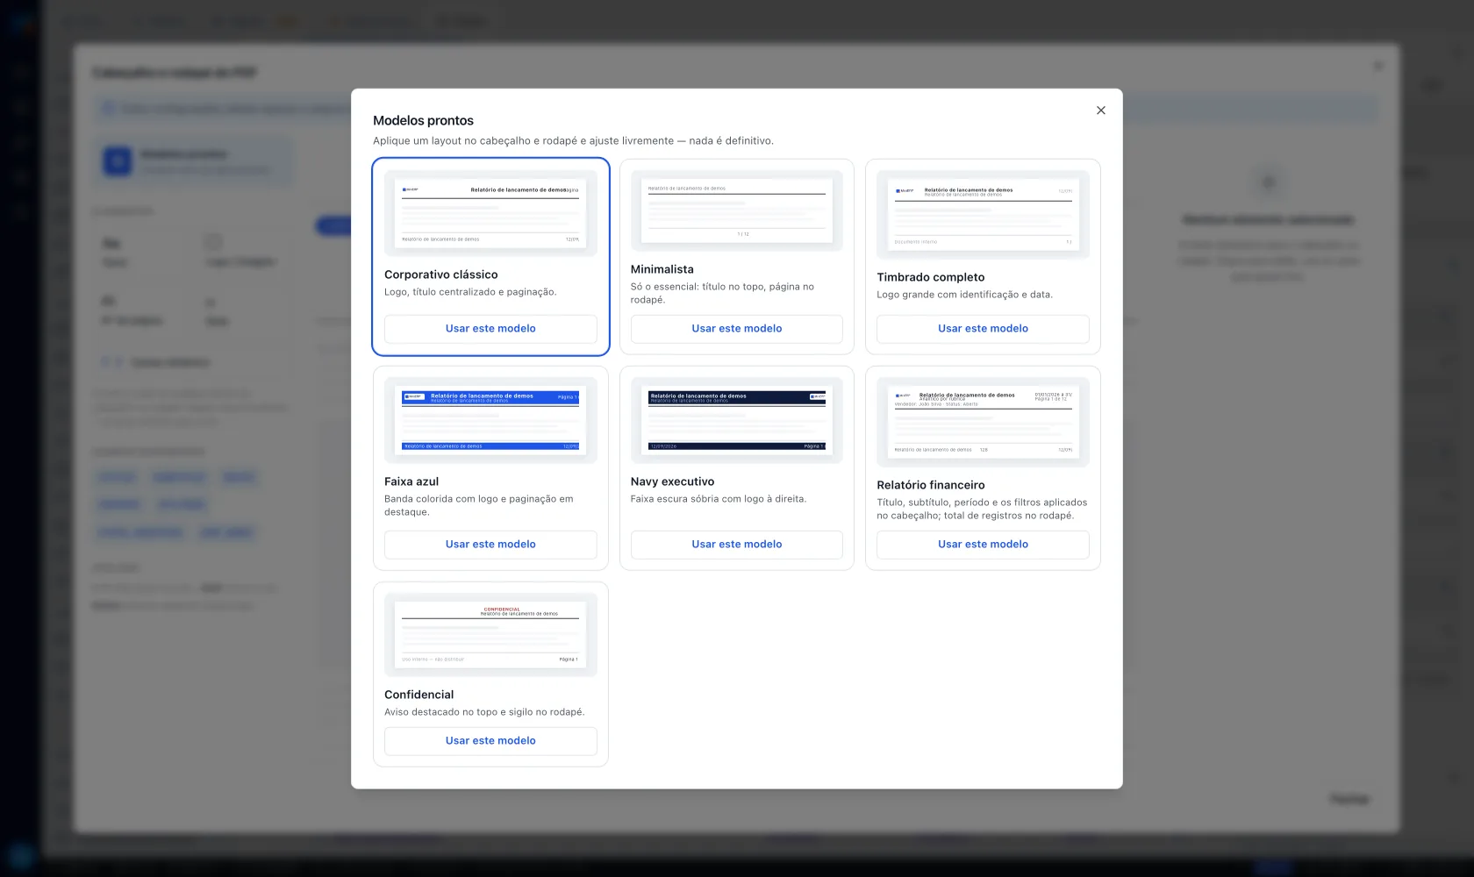Click the Timbrado completo preview thumbnail

[x=983, y=215]
